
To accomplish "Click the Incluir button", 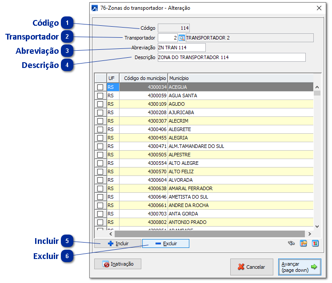I will pos(118,243).
